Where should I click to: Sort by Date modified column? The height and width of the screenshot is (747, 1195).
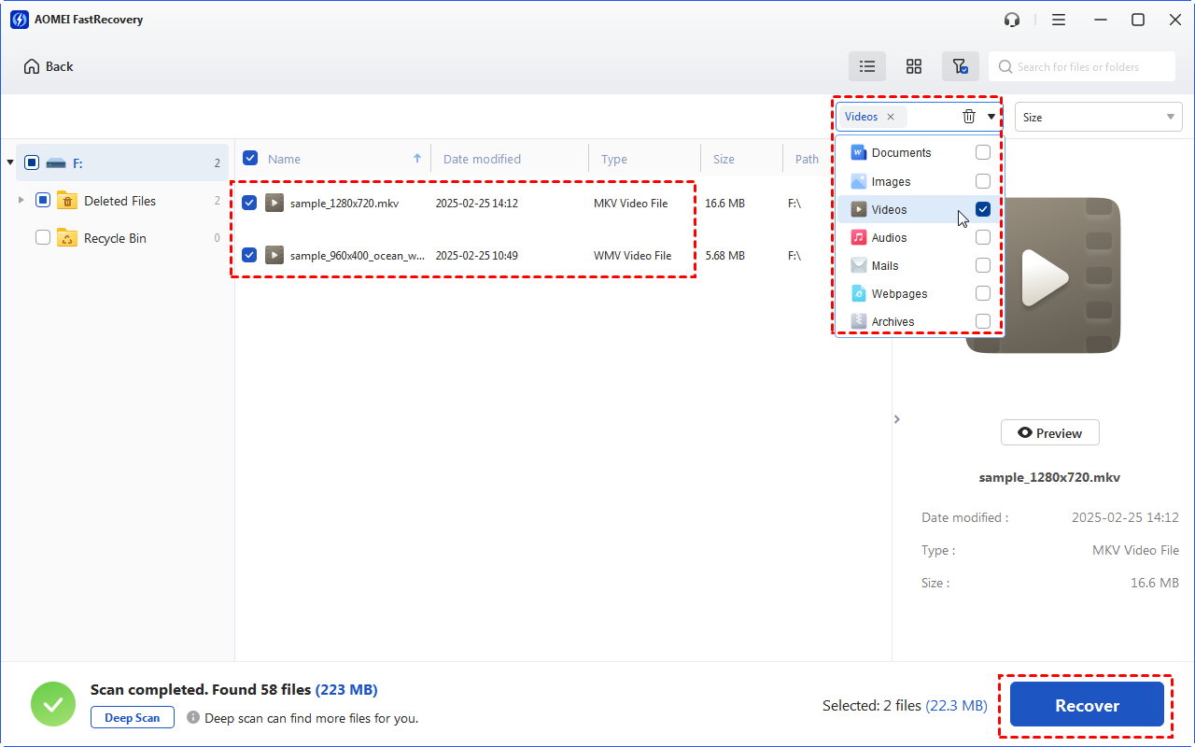pos(482,159)
